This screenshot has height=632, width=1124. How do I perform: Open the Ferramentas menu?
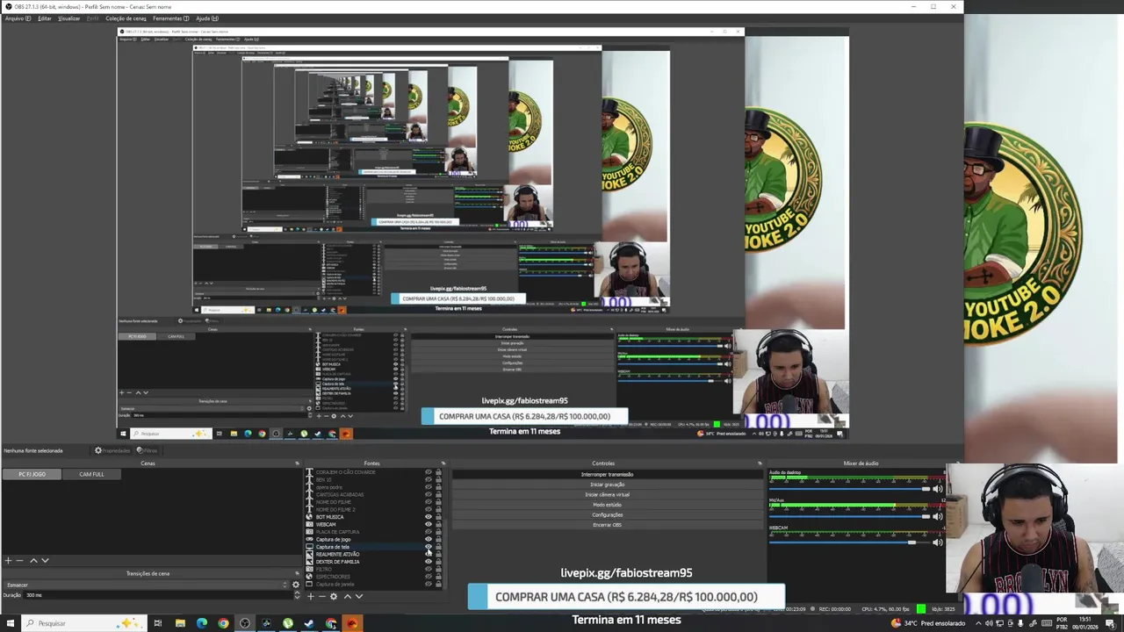170,18
